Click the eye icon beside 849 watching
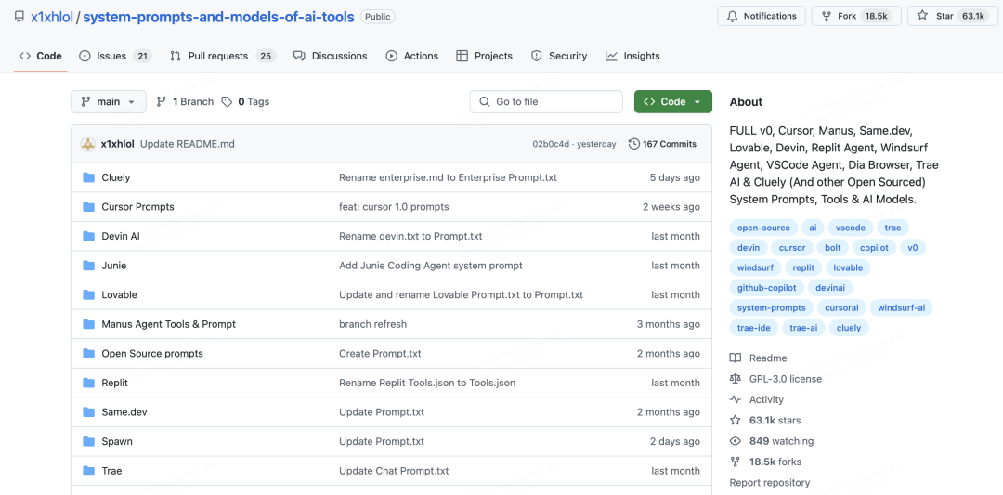The width and height of the screenshot is (1003, 495). (736, 441)
